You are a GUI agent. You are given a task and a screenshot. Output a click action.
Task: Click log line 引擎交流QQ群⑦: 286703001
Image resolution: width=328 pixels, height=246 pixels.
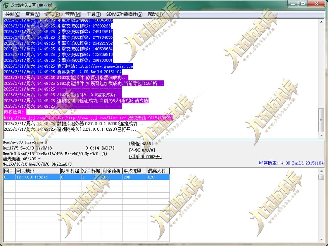(58, 61)
